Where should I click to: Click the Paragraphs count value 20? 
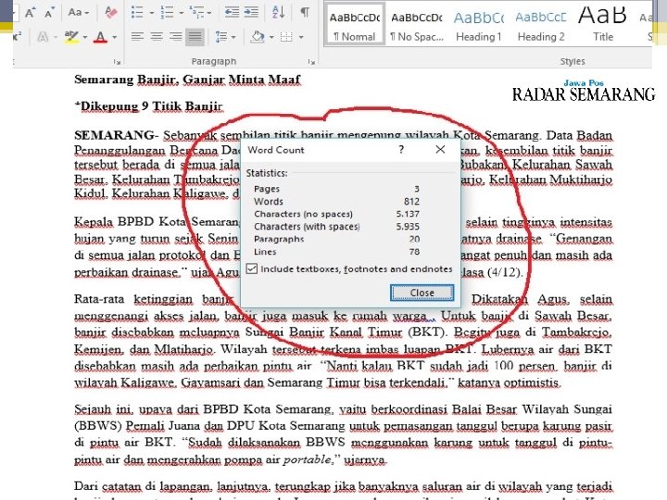point(415,239)
